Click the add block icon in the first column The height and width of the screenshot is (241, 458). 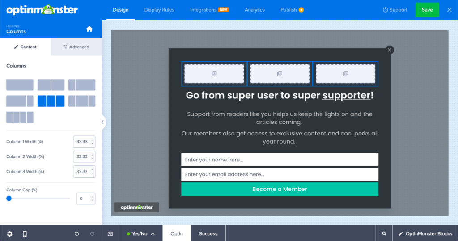coord(214,74)
